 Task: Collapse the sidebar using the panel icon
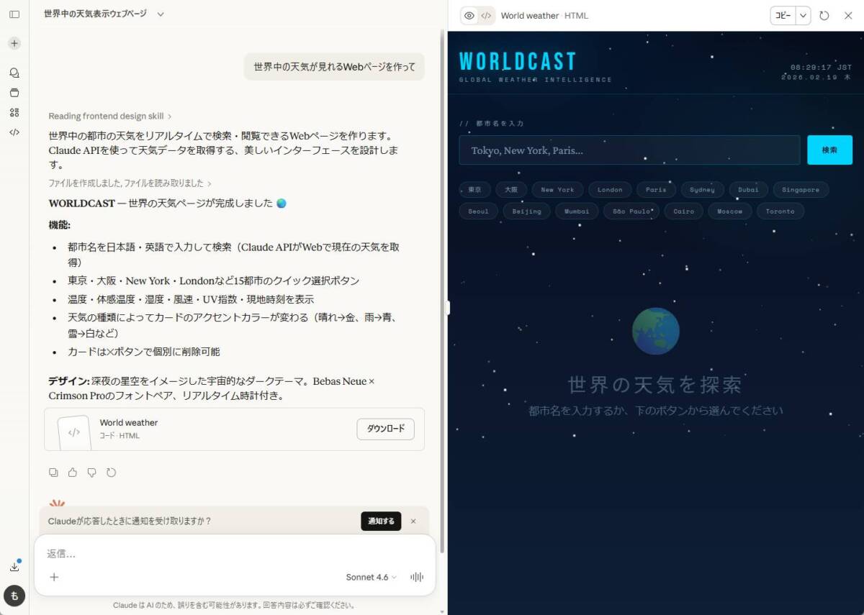14,14
